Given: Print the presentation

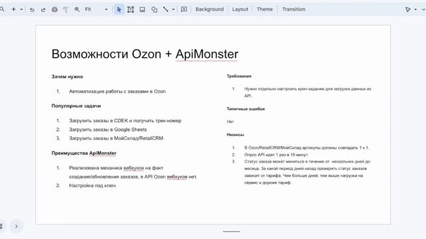Looking at the screenshot, I should 55,9.
